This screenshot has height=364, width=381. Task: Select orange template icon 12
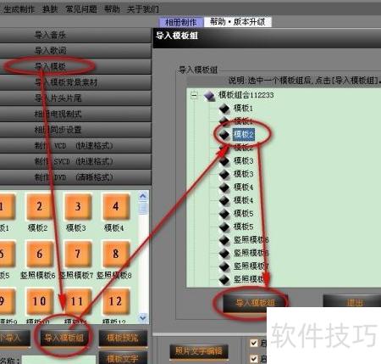116,301
